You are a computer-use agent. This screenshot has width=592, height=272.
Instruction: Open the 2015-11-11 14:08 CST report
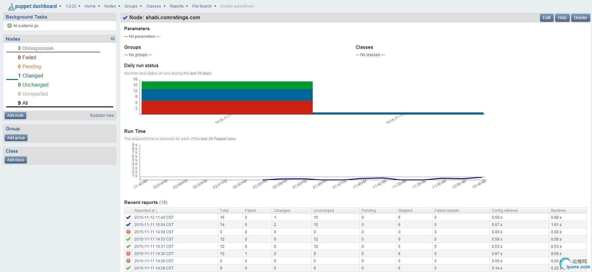154,268
